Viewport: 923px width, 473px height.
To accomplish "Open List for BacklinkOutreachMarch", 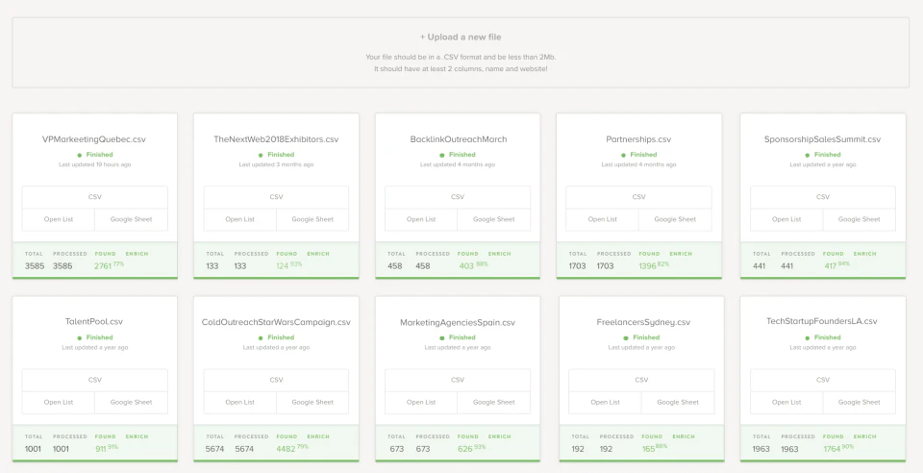I will 421,219.
